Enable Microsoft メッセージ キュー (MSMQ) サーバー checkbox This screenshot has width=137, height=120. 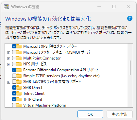[x=14, y=52]
